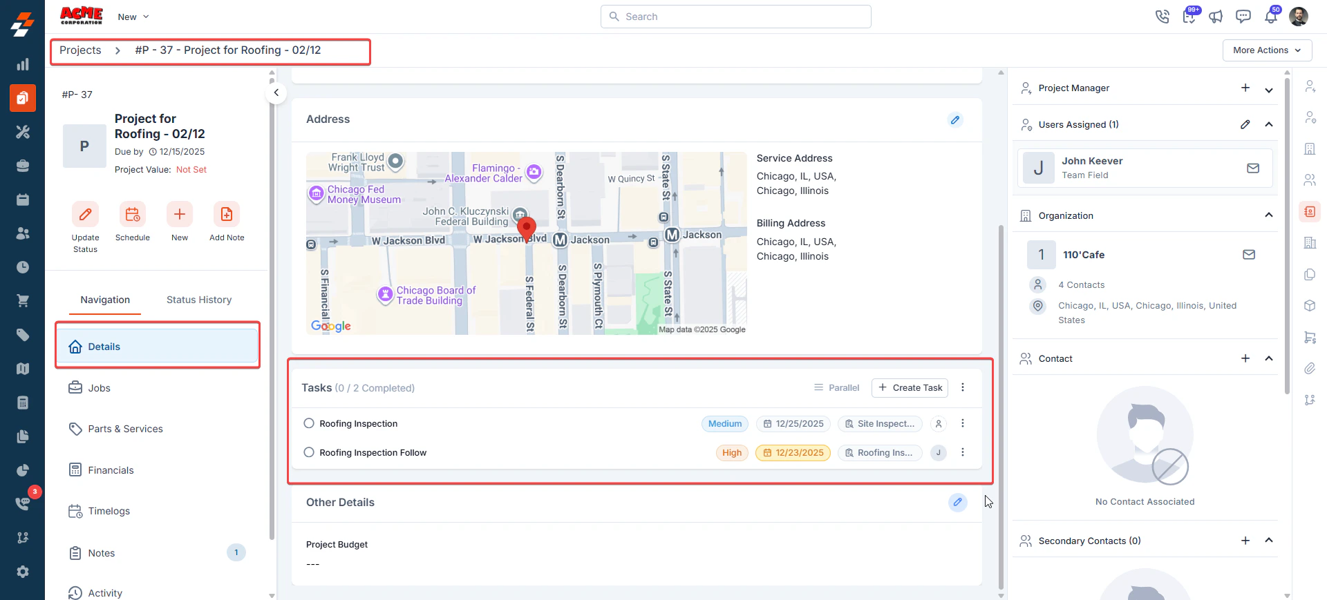The image size is (1327, 600).
Task: Open Details in project navigation
Action: click(158, 346)
